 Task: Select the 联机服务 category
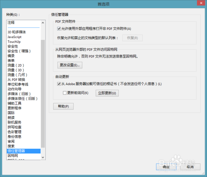24,122
